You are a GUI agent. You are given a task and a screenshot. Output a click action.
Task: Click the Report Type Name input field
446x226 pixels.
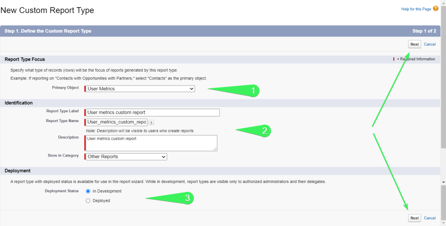117,122
